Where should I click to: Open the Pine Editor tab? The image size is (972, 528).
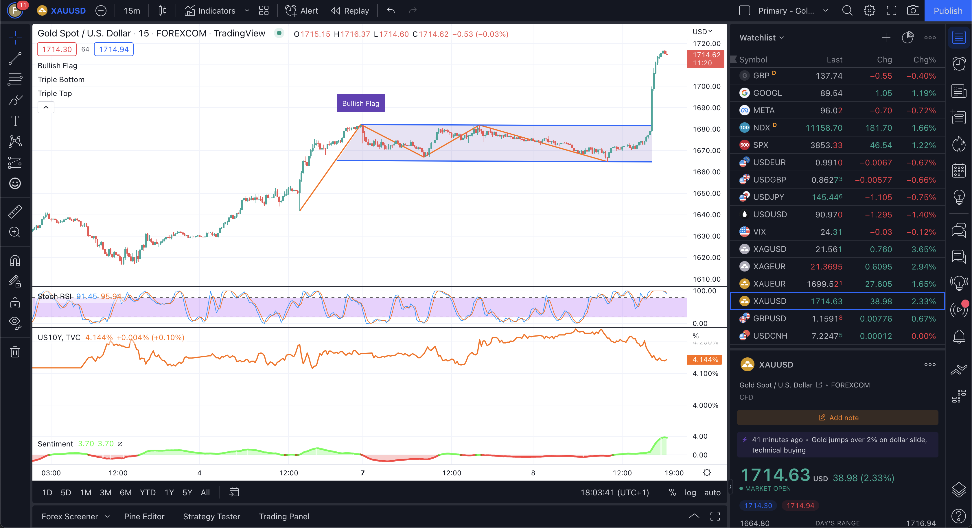(x=145, y=516)
